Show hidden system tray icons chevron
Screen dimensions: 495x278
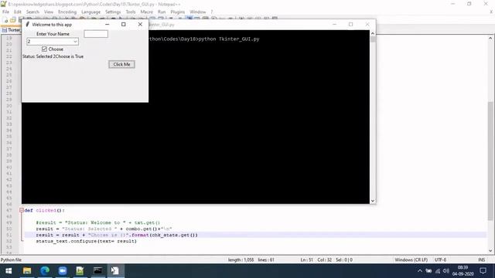tap(419, 271)
